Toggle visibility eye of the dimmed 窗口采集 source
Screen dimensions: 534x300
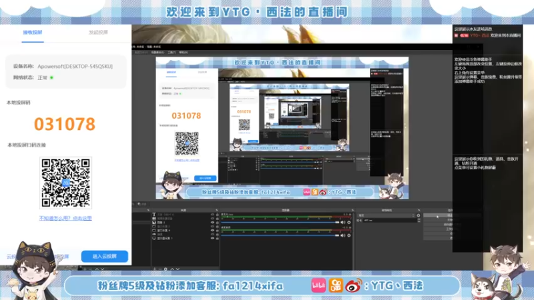[x=212, y=226]
